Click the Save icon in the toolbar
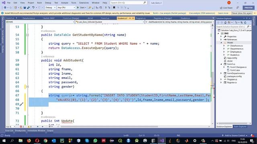This screenshot has width=257, height=144. coord(25,8)
